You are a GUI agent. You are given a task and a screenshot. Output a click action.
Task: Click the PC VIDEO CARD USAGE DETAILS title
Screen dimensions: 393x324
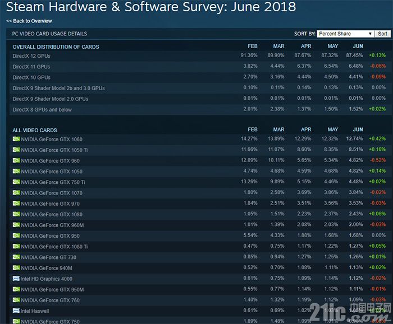49,34
